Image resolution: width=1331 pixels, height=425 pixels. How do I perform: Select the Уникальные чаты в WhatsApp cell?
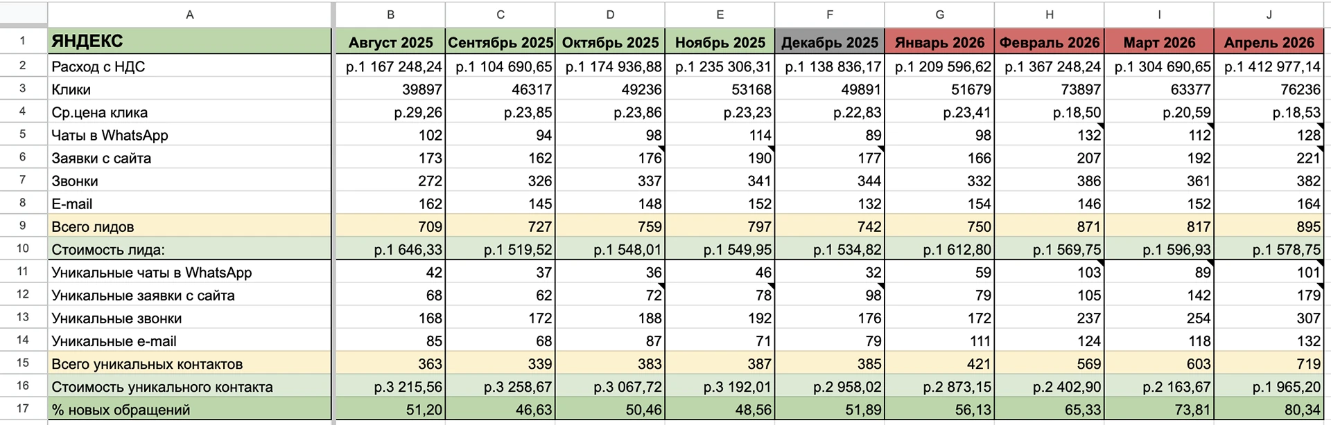click(190, 272)
